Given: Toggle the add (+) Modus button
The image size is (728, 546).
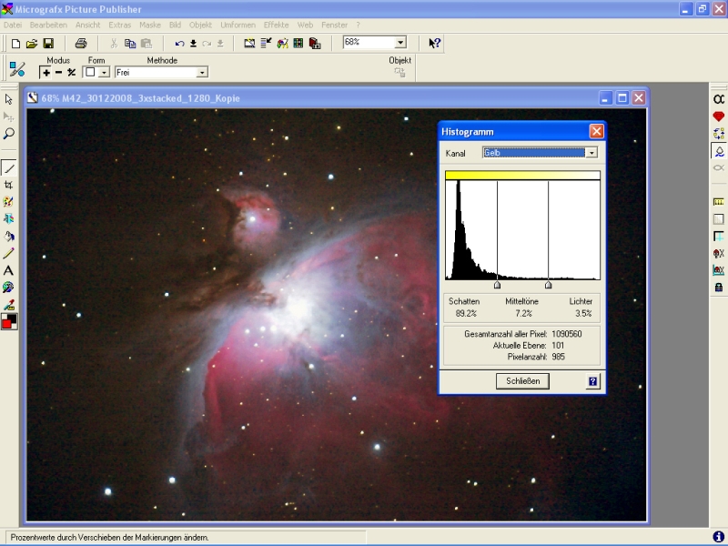Looking at the screenshot, I should [x=45, y=72].
